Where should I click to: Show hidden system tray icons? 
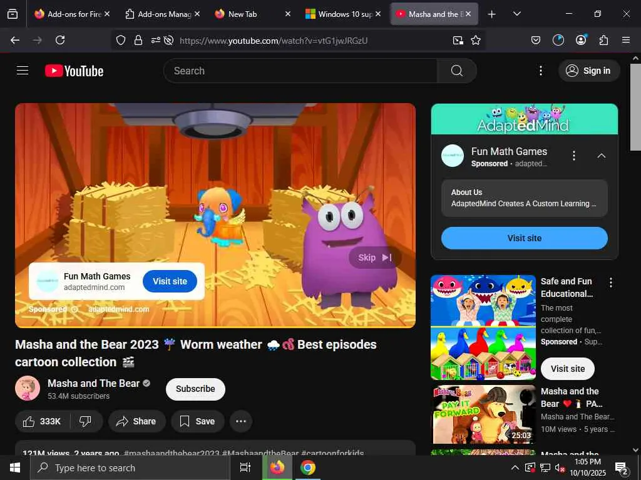point(515,467)
